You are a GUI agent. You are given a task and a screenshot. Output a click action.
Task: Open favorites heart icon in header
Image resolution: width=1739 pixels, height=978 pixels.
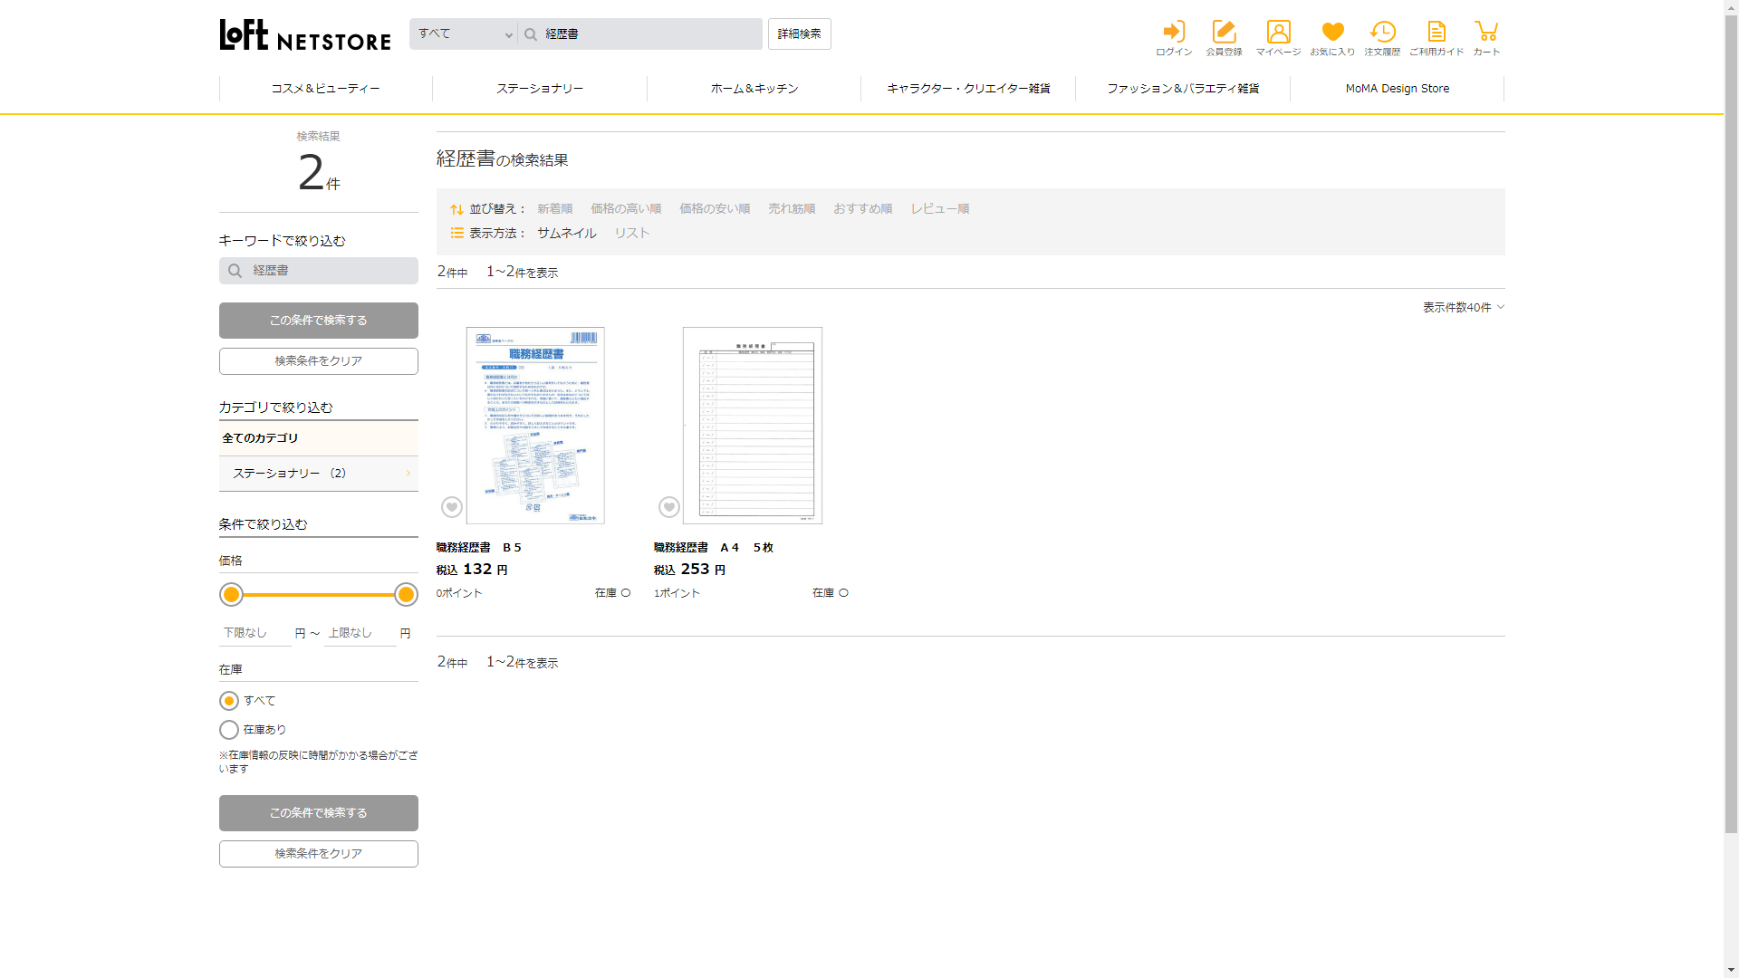click(x=1332, y=33)
